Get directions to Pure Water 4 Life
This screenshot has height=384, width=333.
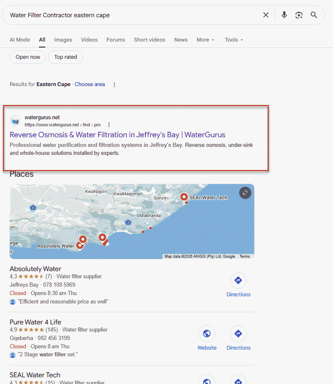coord(238,338)
